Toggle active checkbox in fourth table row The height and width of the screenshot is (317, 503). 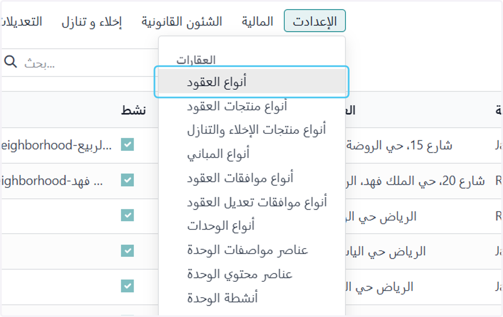(127, 250)
